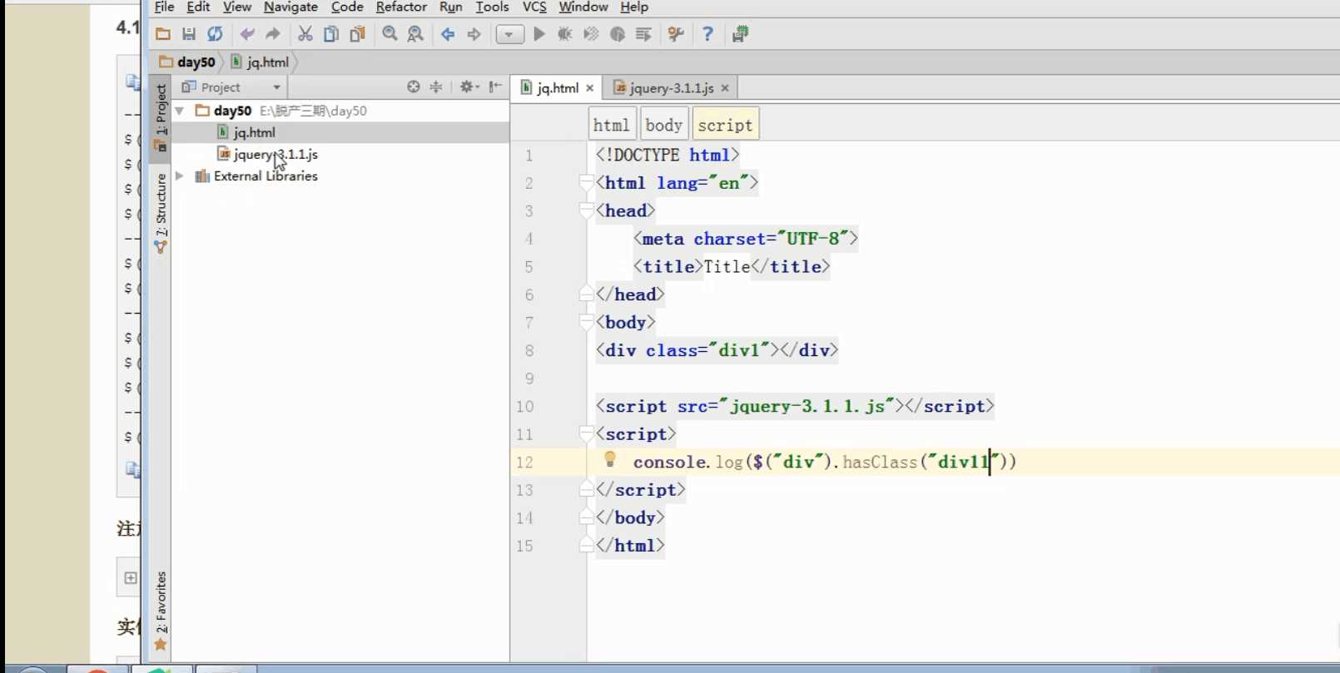Viewport: 1340px width, 673px height.
Task: Collapse the html tag fold on line 2
Action: click(586, 183)
